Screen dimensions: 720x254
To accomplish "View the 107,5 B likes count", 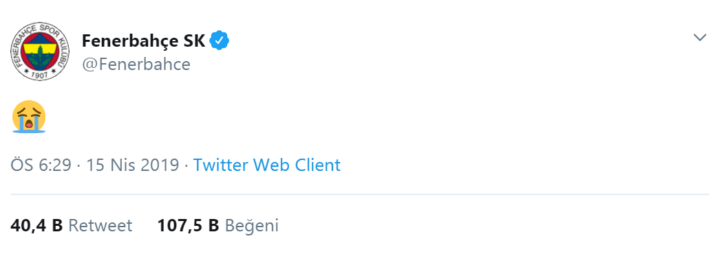I will 189,226.
